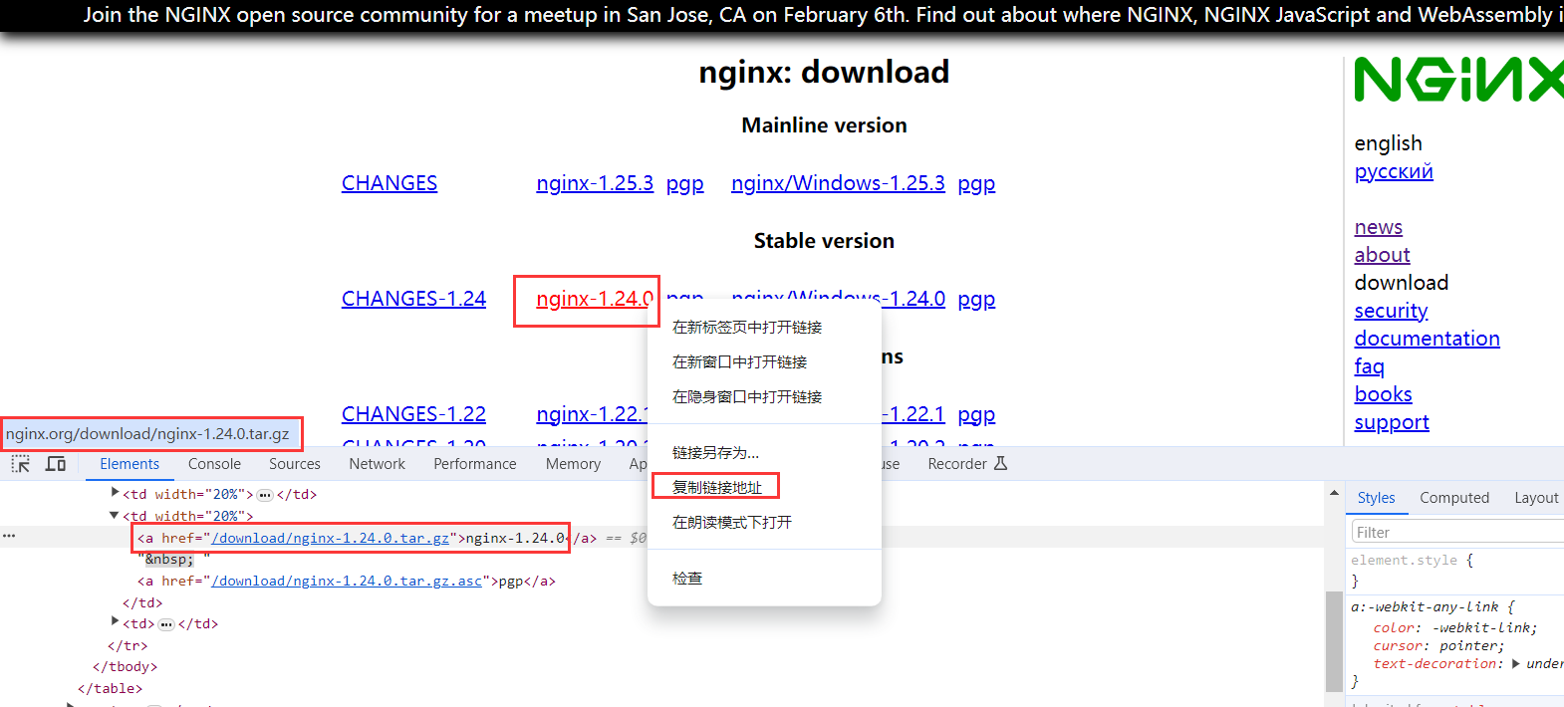Image resolution: width=1564 pixels, height=707 pixels.
Task: Click the "Stable version" heading text
Action: click(x=824, y=241)
